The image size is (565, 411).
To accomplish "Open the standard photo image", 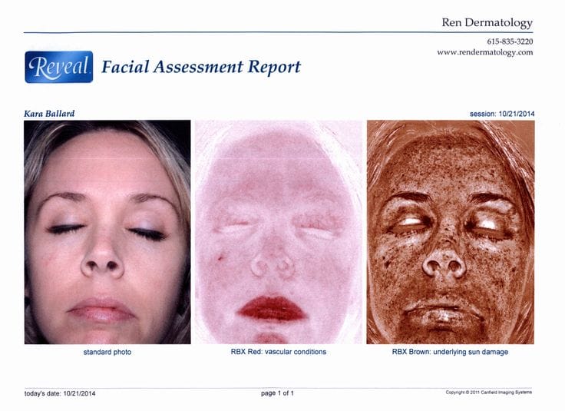I will click(107, 231).
